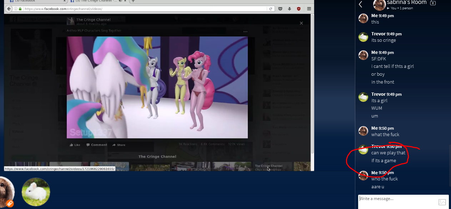This screenshot has width=451, height=209.
Task: Open The Cringe Channel link above video
Action: 93,20
